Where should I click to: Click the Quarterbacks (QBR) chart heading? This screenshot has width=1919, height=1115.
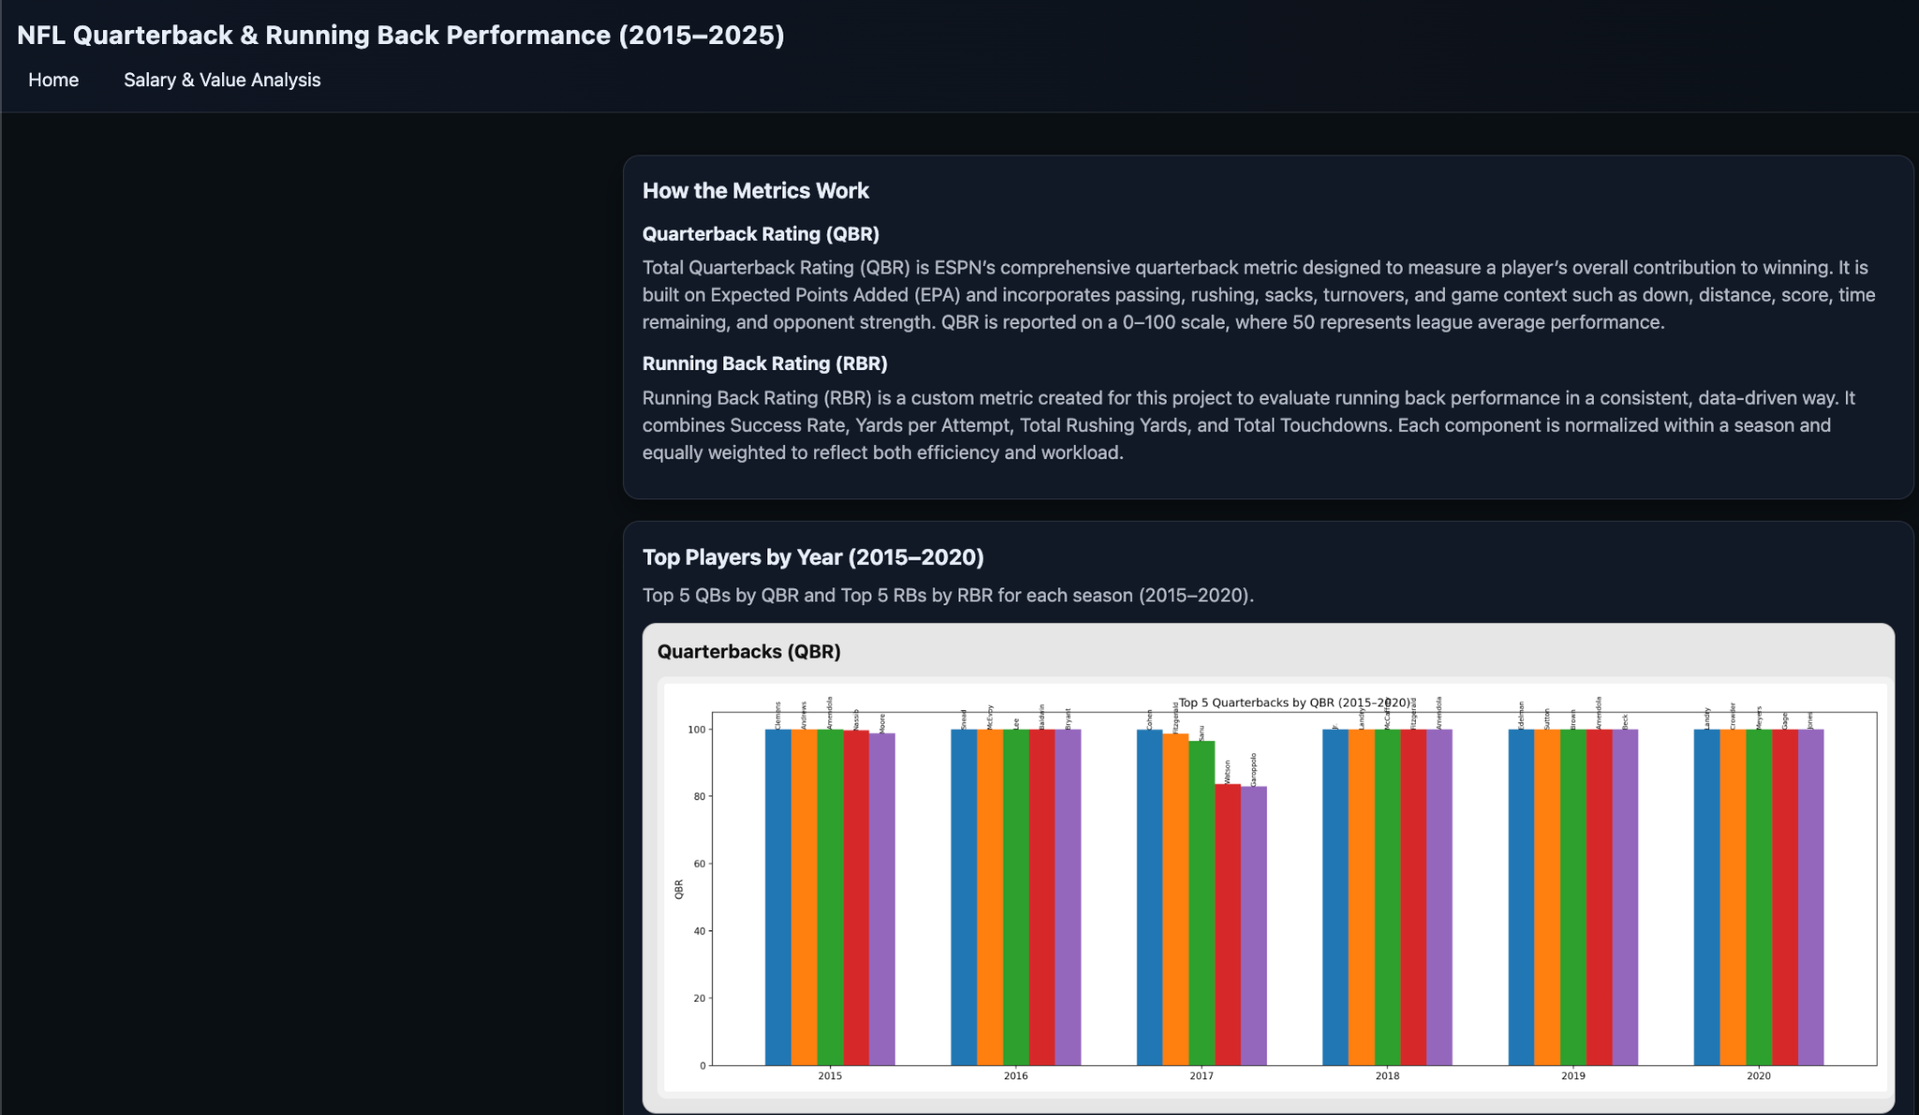pyautogui.click(x=749, y=652)
